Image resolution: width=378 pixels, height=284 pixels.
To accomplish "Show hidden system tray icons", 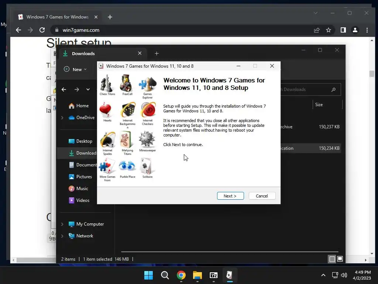I will (x=323, y=275).
